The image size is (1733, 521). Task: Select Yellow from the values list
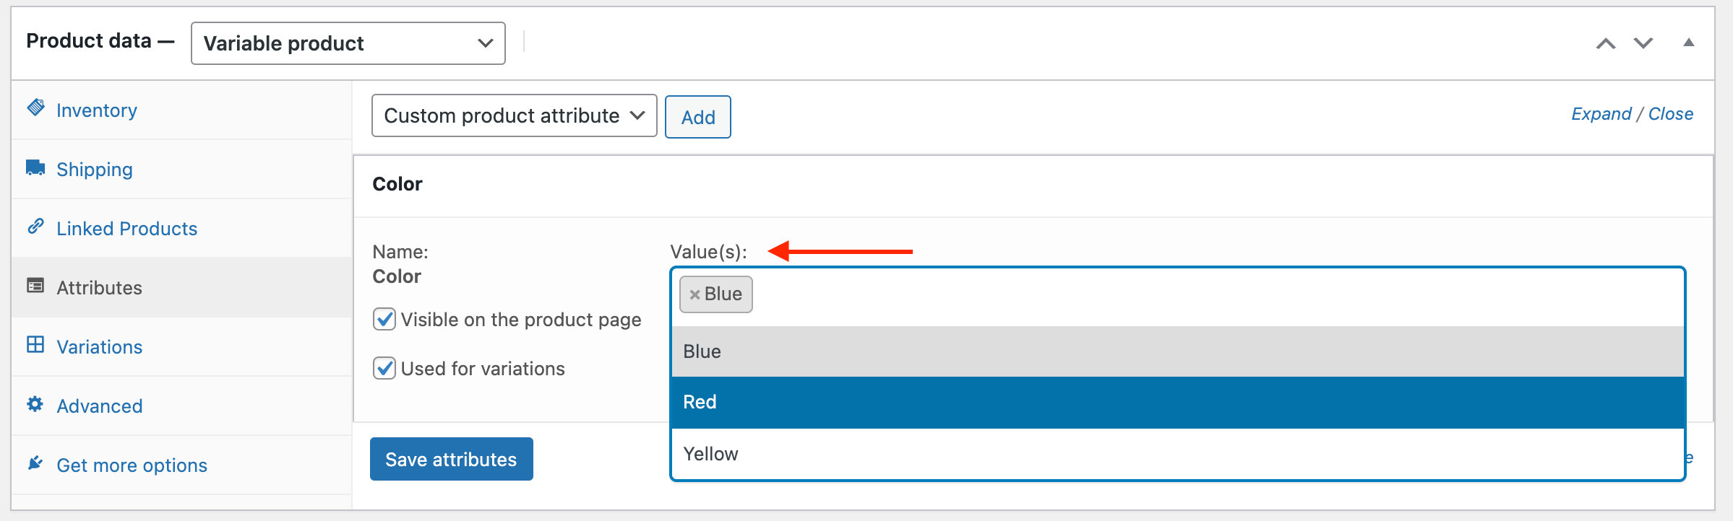(1178, 454)
